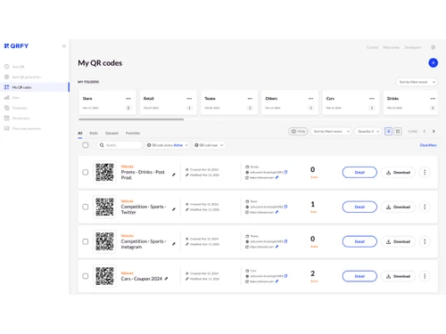Collapse the sidebar with the double-chevron icon
Image resolution: width=446 pixels, height=334 pixels.
[63, 46]
